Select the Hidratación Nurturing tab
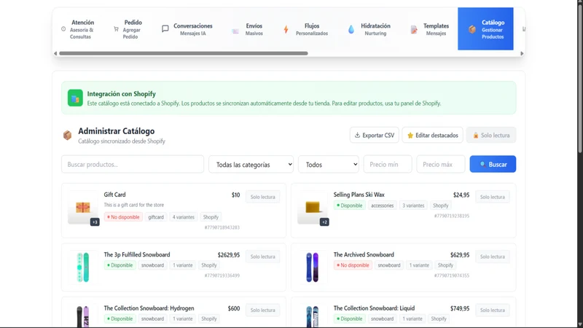This screenshot has height=328, width=583. point(369,29)
